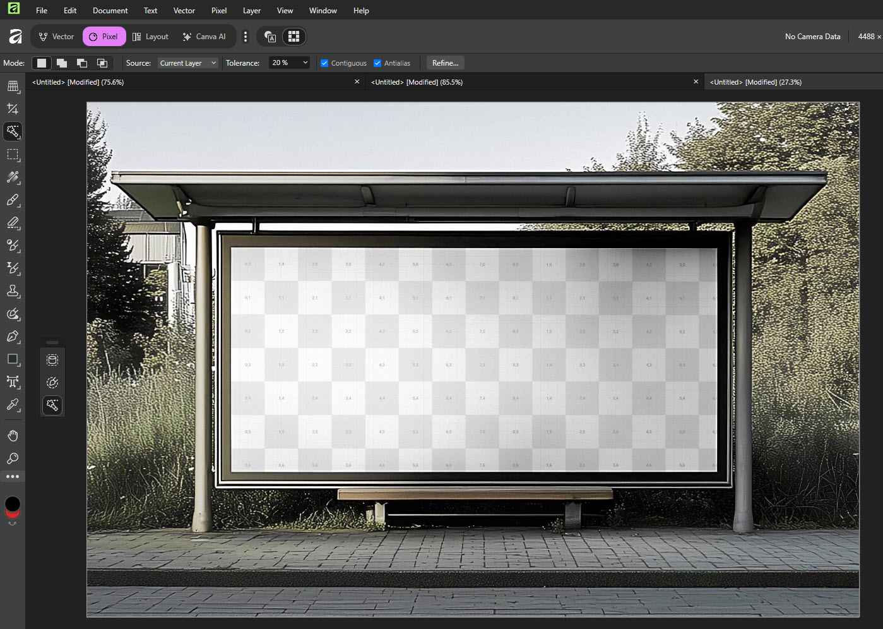Open the Layer menu
Image resolution: width=883 pixels, height=629 pixels.
[251, 11]
